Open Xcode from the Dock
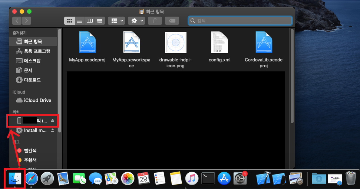 coord(263,179)
